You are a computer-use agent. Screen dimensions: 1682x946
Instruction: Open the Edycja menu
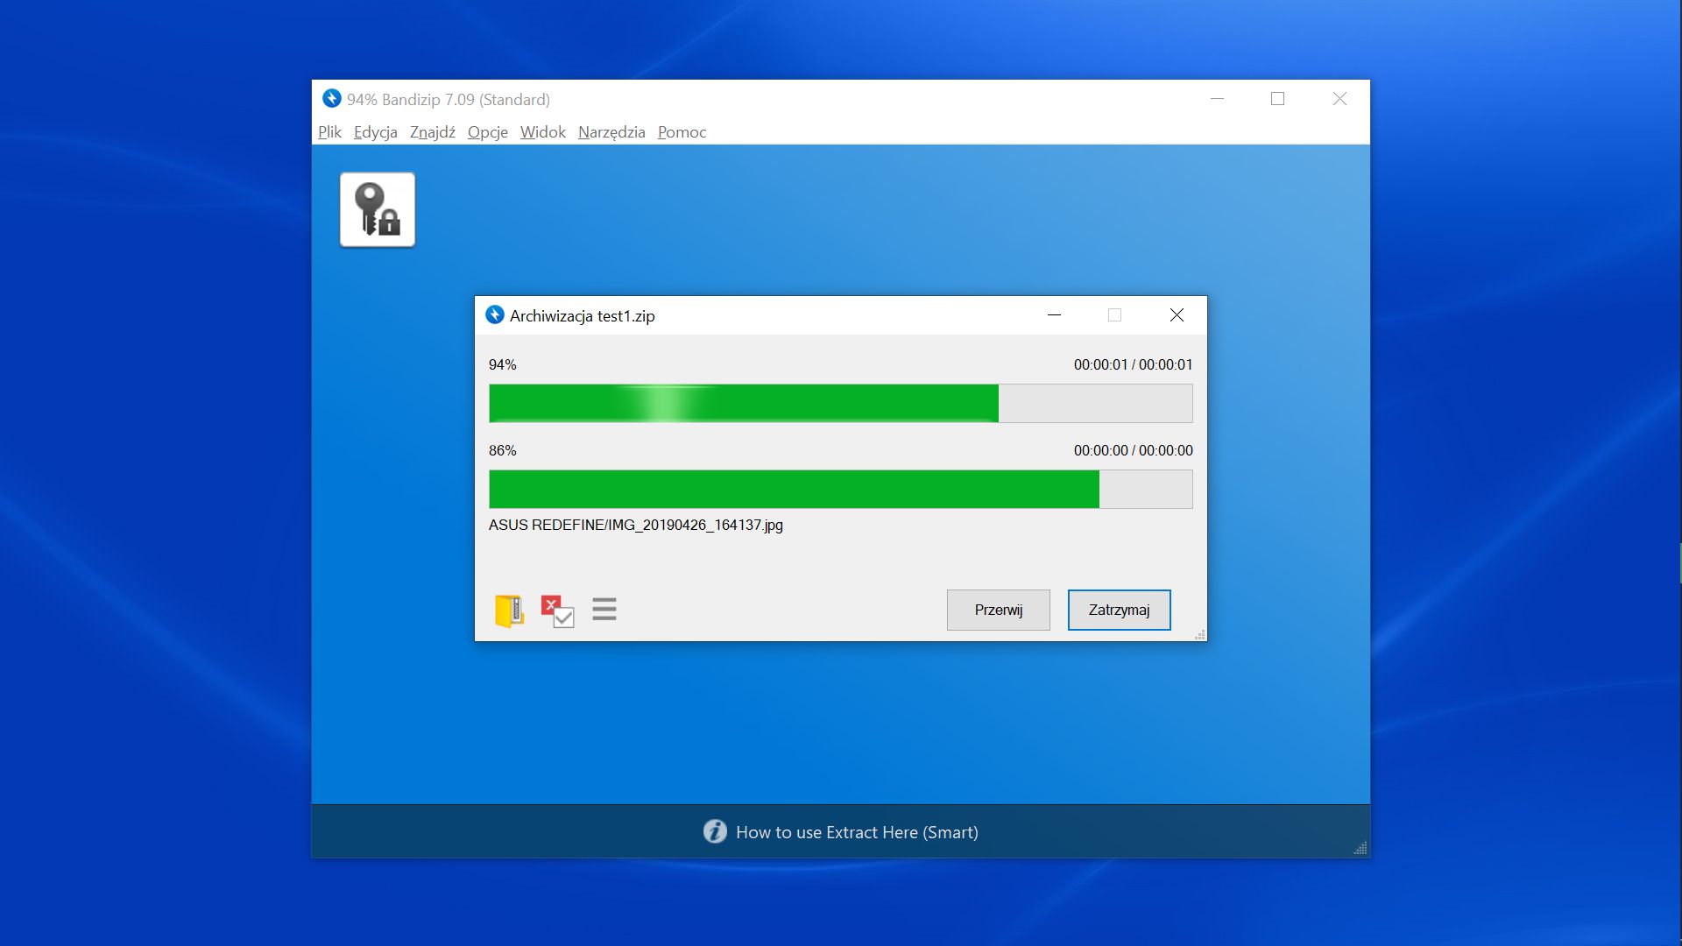pos(375,132)
